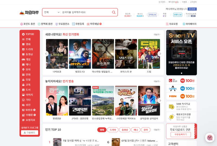Click 더보기 for 최신 인기영화
The image size is (217, 146).
(157, 35)
